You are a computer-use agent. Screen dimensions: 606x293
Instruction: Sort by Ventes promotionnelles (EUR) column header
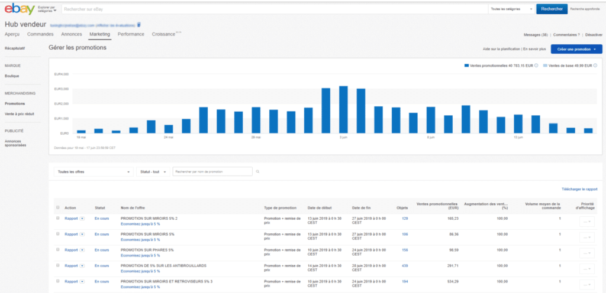click(x=437, y=206)
